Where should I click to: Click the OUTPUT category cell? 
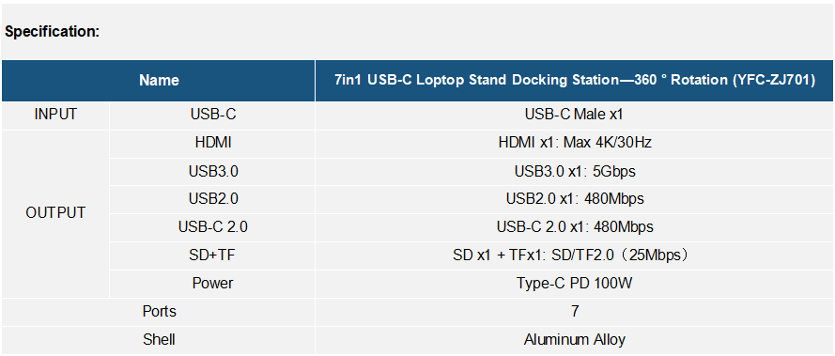pos(55,213)
